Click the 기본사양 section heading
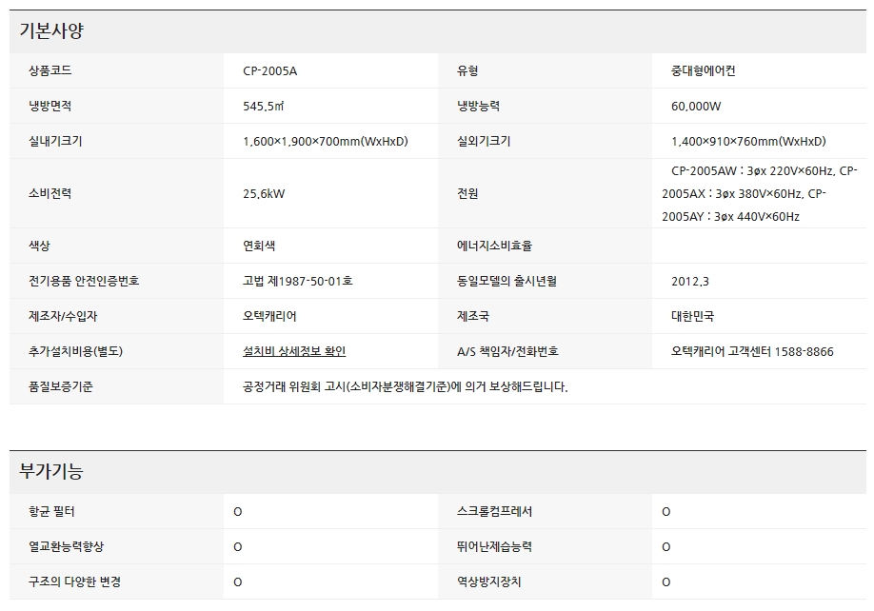This screenshot has width=874, height=611. (52, 30)
